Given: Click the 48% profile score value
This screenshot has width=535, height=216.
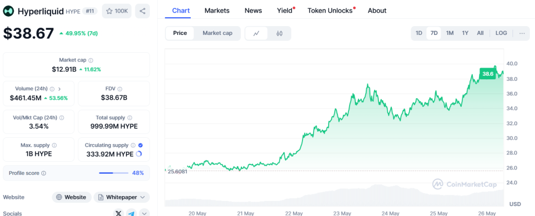Looking at the screenshot, I should click(x=138, y=173).
